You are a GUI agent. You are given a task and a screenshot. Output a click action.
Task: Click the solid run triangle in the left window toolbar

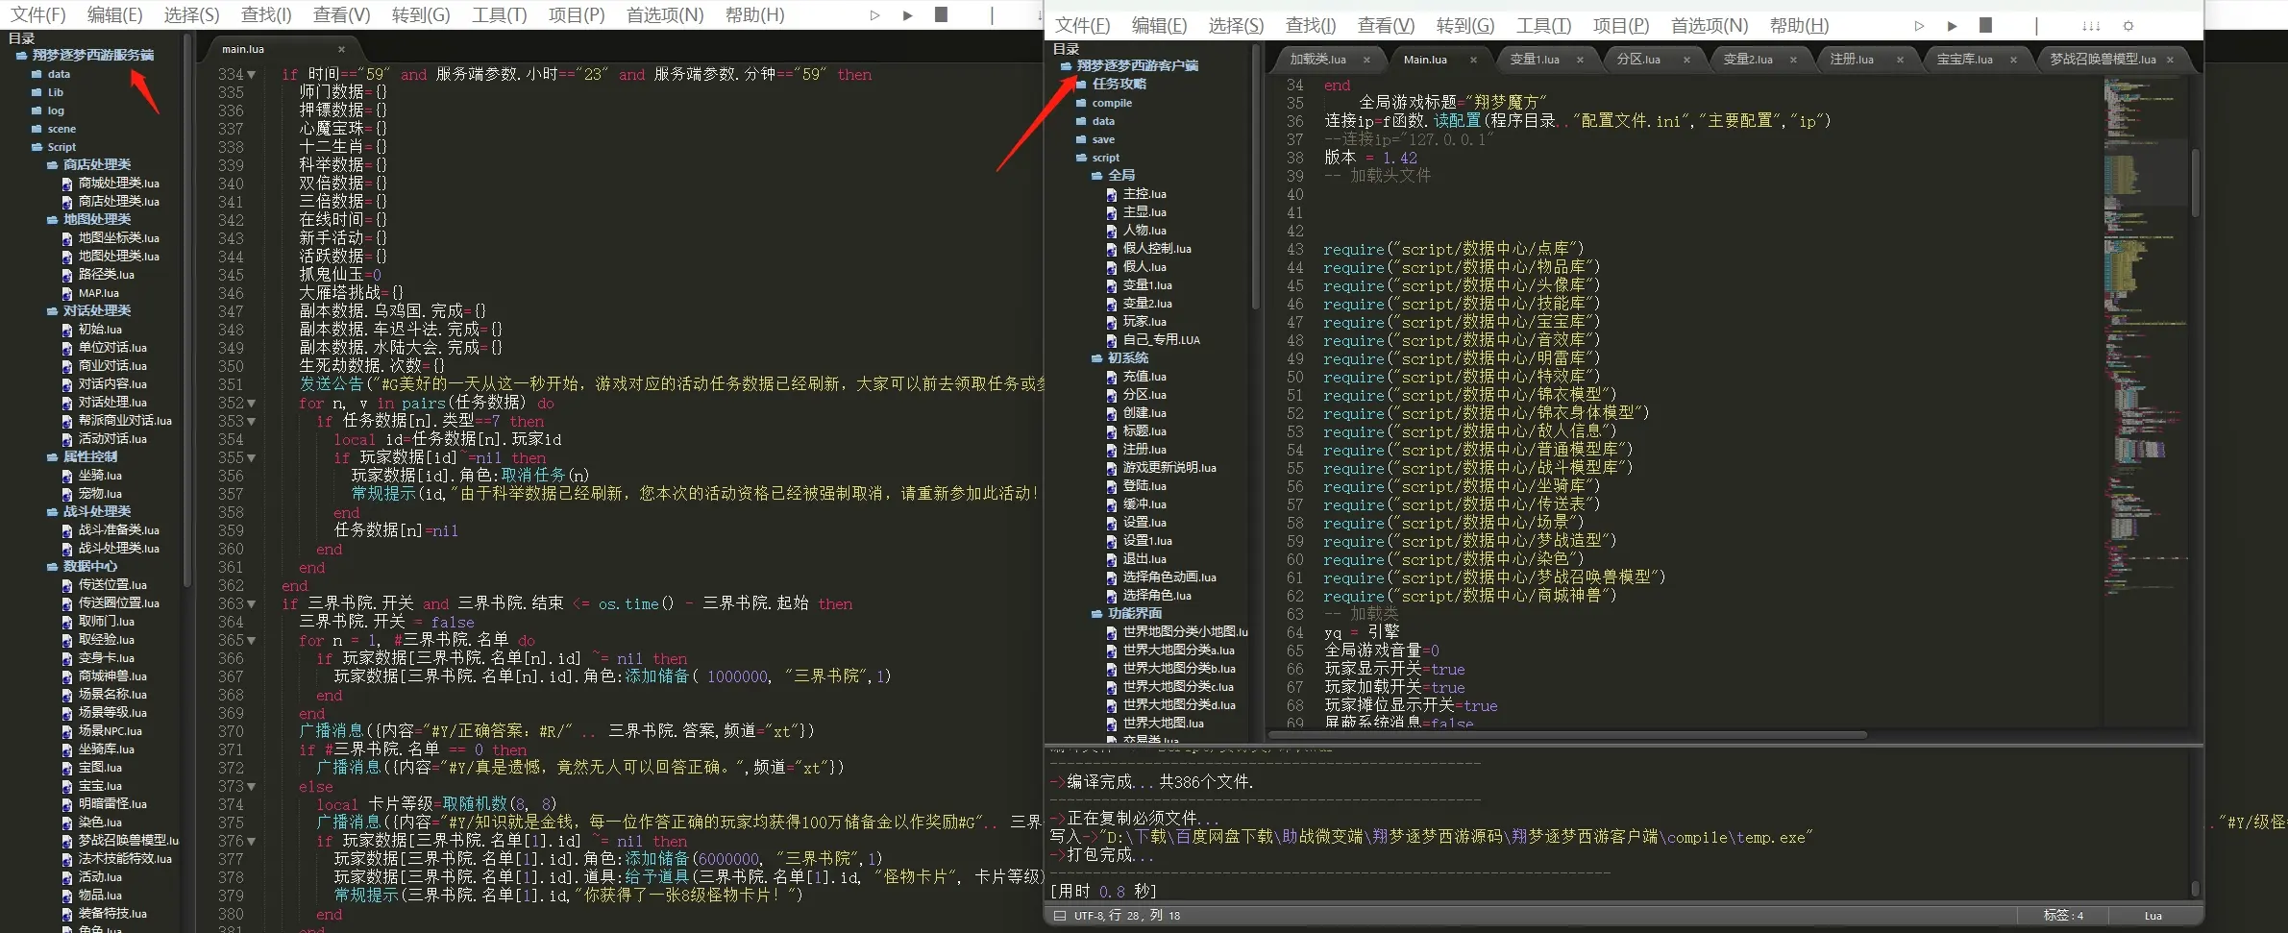907,15
